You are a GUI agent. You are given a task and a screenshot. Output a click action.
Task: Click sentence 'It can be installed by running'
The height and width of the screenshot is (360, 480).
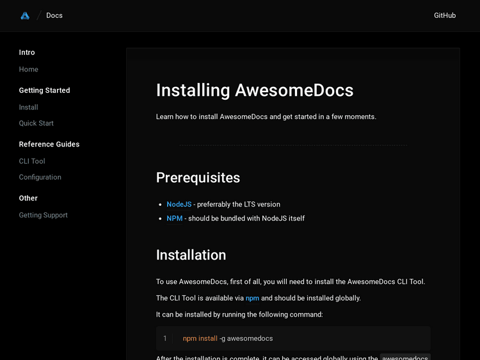239,315
